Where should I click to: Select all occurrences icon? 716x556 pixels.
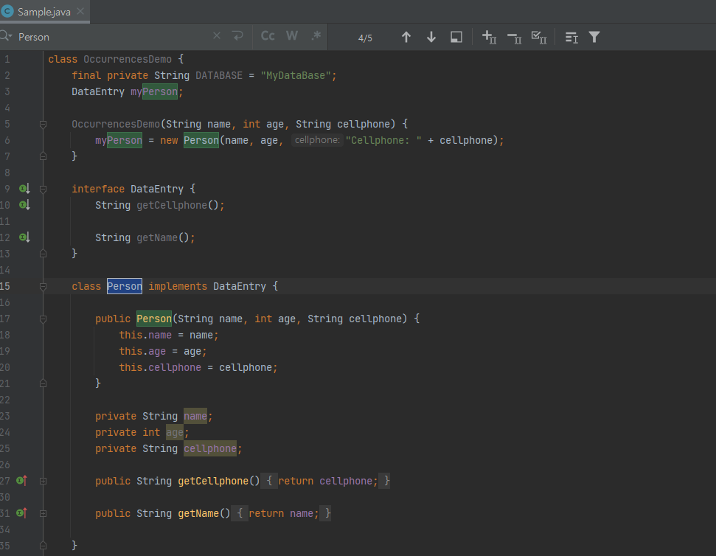pos(539,38)
